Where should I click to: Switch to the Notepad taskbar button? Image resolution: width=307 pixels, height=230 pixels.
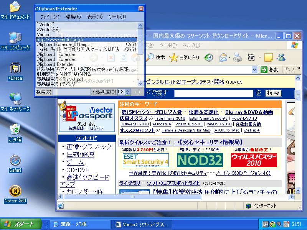pos(80,224)
